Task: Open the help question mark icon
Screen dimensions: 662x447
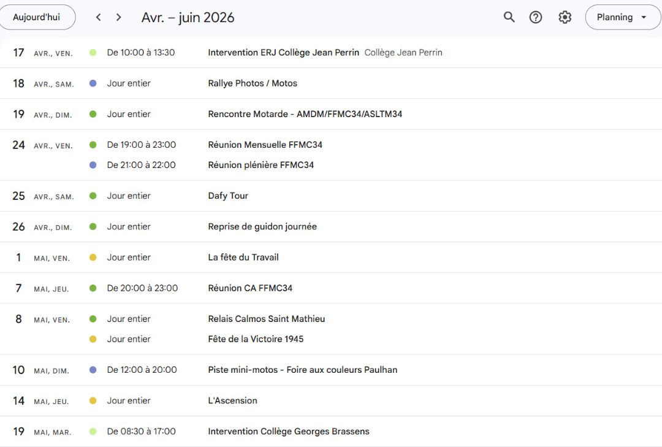Action: tap(536, 17)
